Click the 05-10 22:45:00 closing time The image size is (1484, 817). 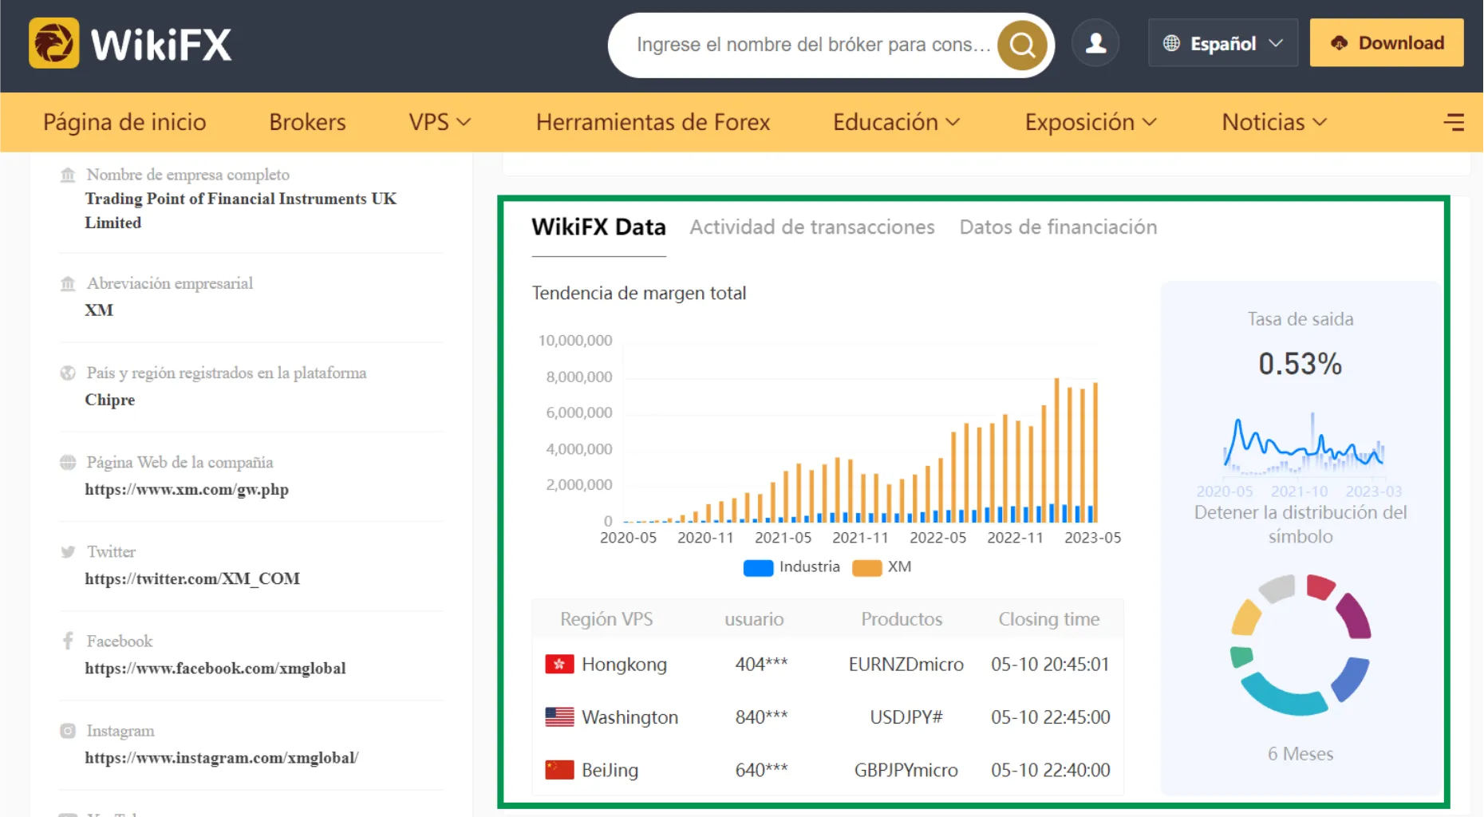click(1050, 716)
